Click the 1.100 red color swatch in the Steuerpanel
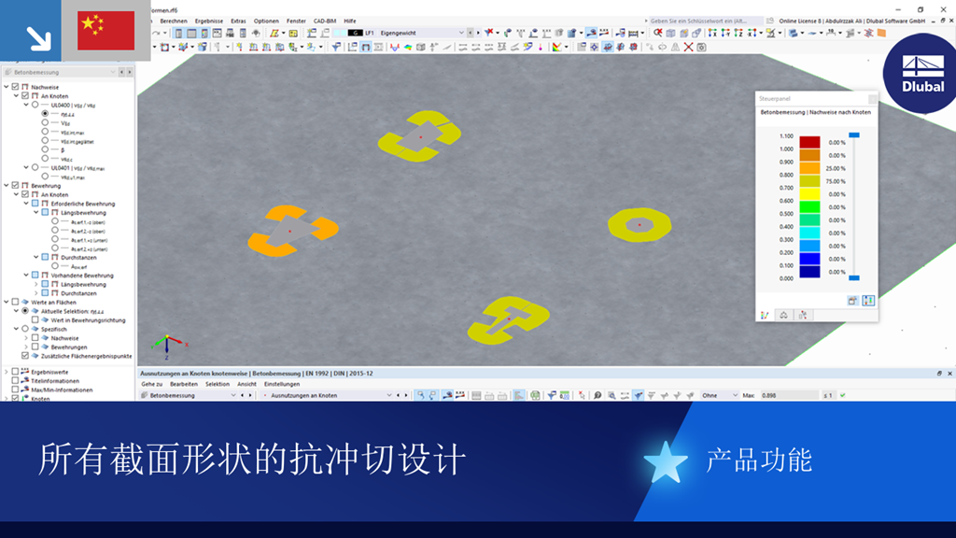 809,141
